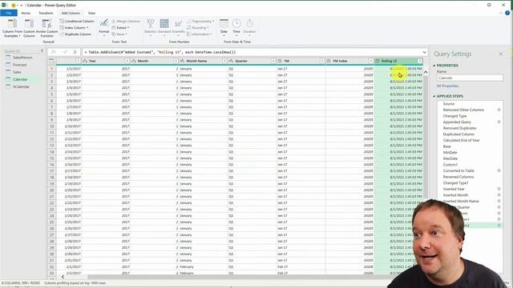The height and width of the screenshot is (288, 513).
Task: Open filter dropdown for YM column
Action: point(322,61)
